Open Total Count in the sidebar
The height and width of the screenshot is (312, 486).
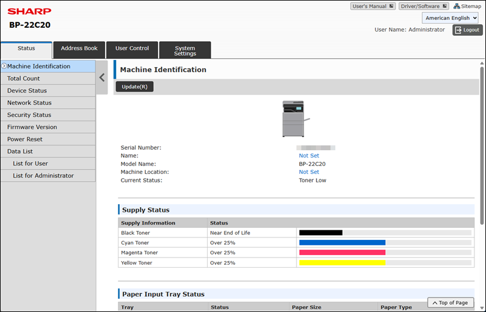[x=48, y=79]
